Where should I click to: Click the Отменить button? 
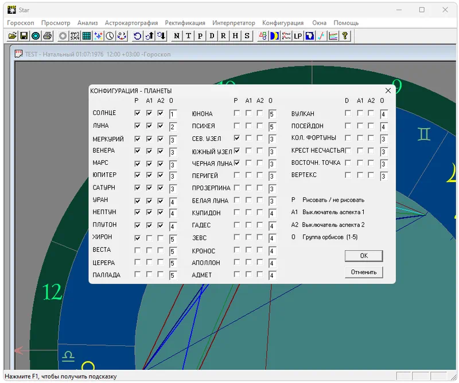coord(364,272)
